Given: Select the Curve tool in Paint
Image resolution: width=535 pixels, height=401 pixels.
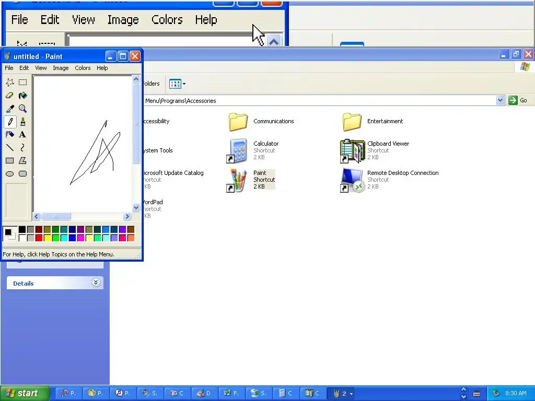Looking at the screenshot, I should (x=23, y=148).
